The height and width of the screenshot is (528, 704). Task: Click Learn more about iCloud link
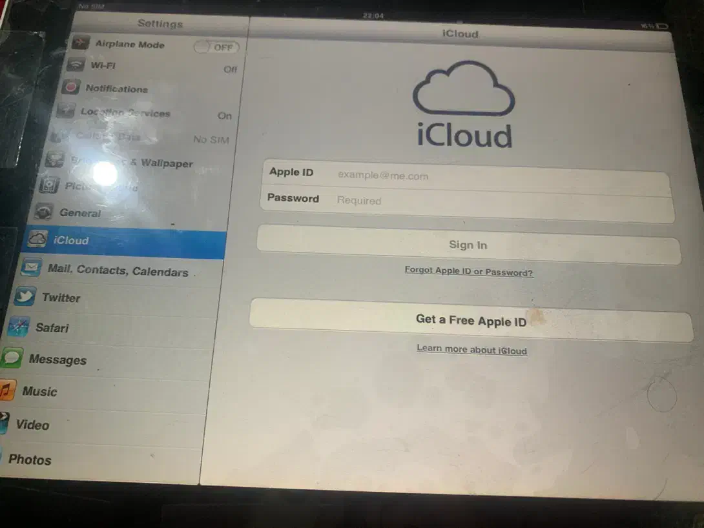pyautogui.click(x=471, y=349)
